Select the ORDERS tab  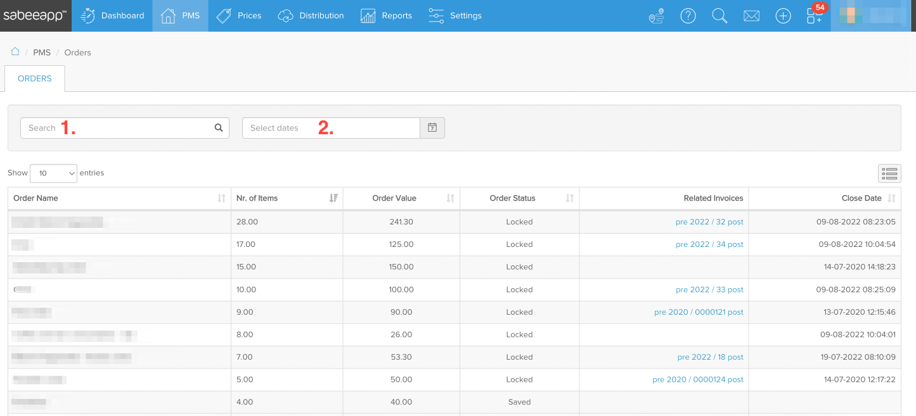[35, 79]
